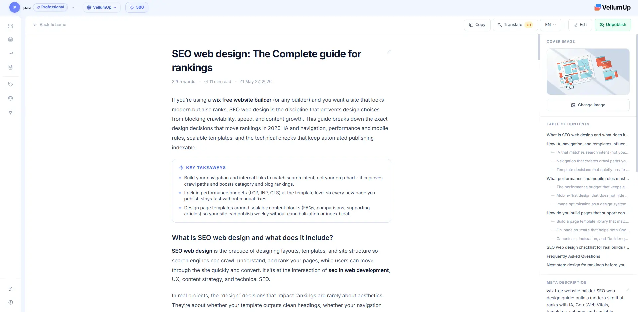Open the VellumUp workspace dropdown

pos(102,7)
